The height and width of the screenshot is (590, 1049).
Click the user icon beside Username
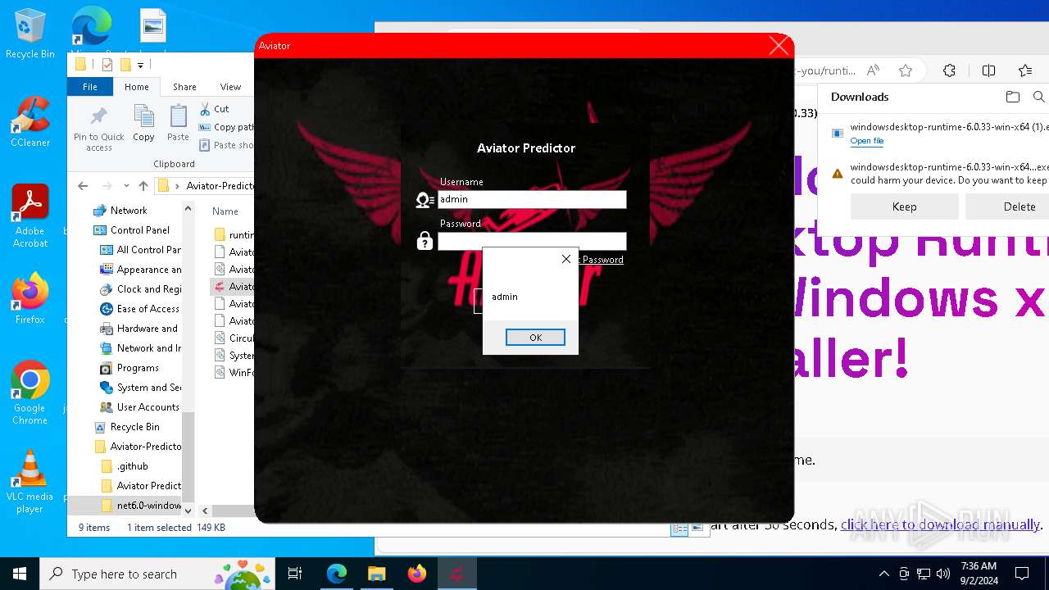425,200
